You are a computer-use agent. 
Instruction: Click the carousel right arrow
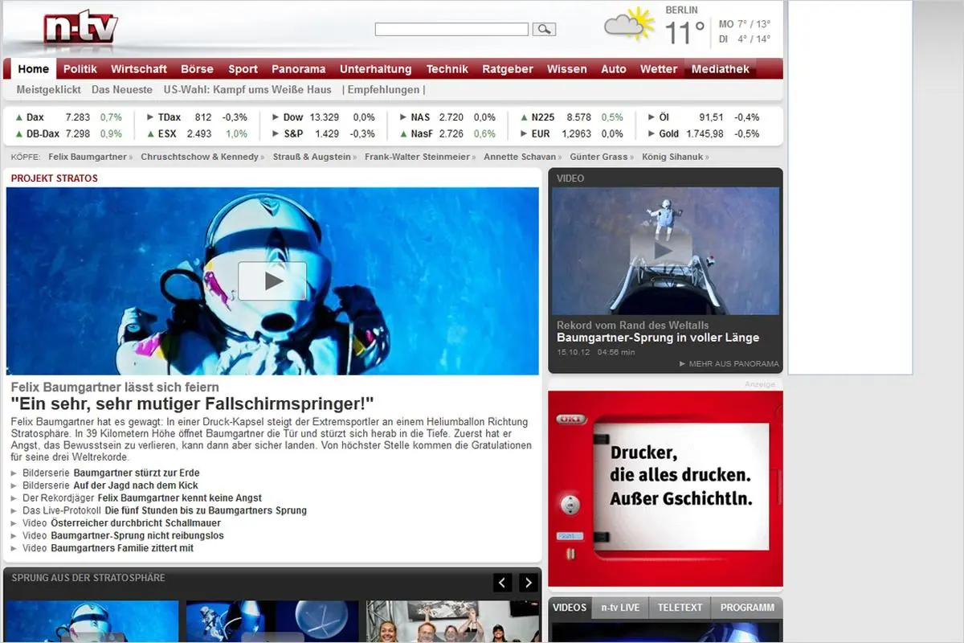[x=528, y=582]
